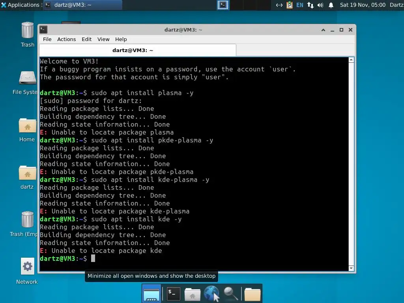
Task: Open the application finder magnifier dock icon
Action: pos(230,294)
